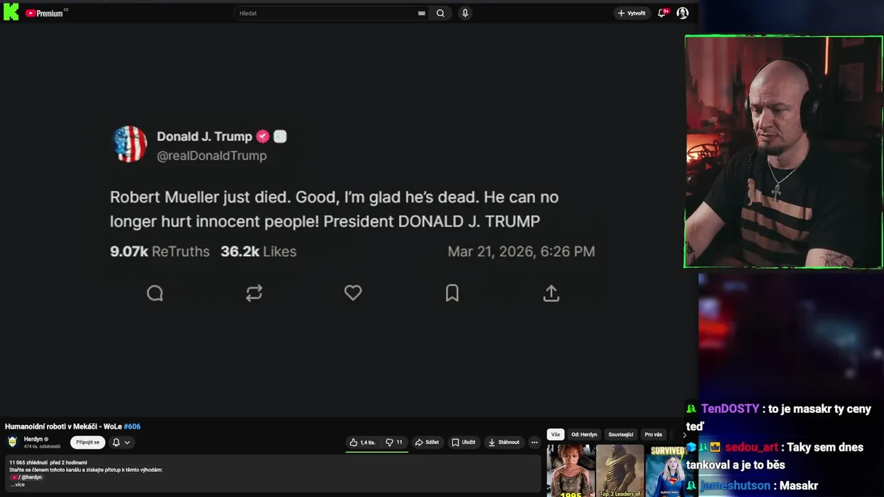Open the 1995 recommended video thumbnail

(x=571, y=471)
